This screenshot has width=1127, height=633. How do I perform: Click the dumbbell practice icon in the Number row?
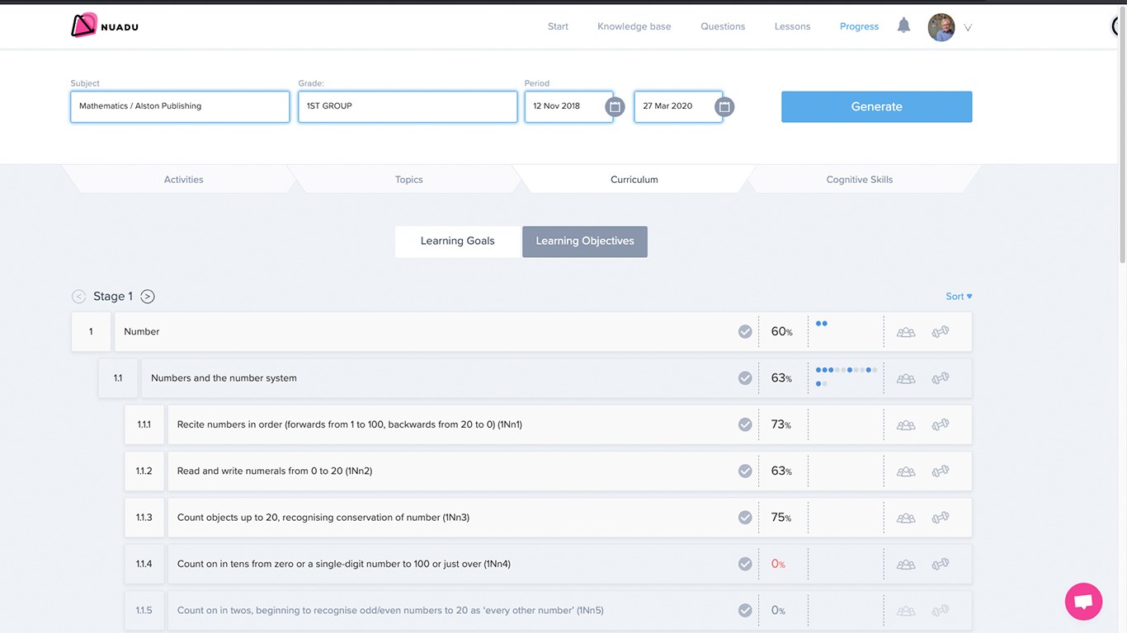[941, 331]
